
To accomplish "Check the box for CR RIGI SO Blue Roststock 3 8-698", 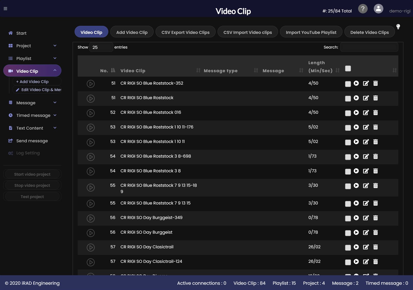I will (x=348, y=157).
